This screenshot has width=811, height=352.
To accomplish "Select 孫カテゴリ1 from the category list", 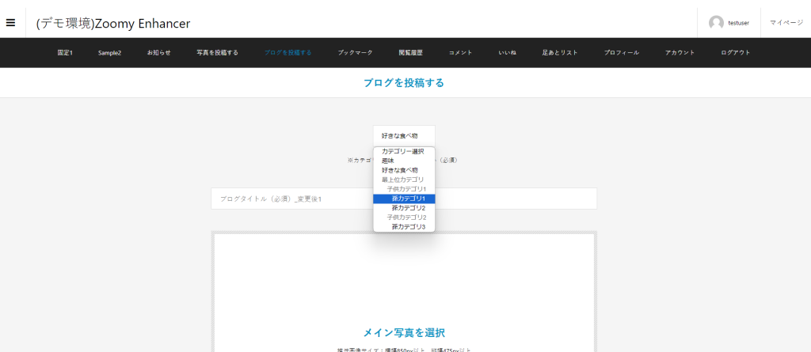I will (408, 199).
